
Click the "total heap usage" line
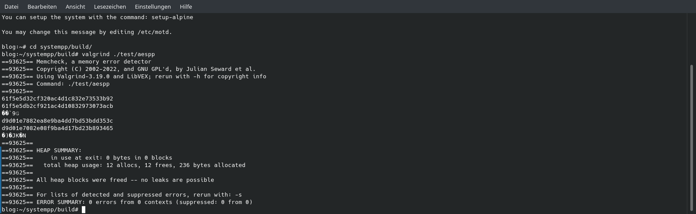(144, 165)
